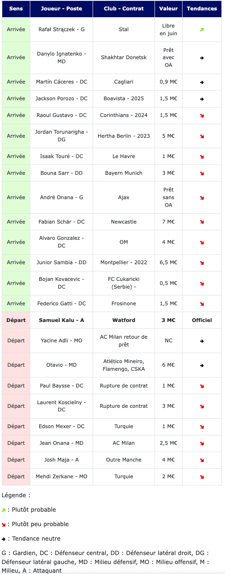This screenshot has height=574, width=225.
Task: Click the green upward arrow in Rafał Strączek row
Action: point(202,30)
